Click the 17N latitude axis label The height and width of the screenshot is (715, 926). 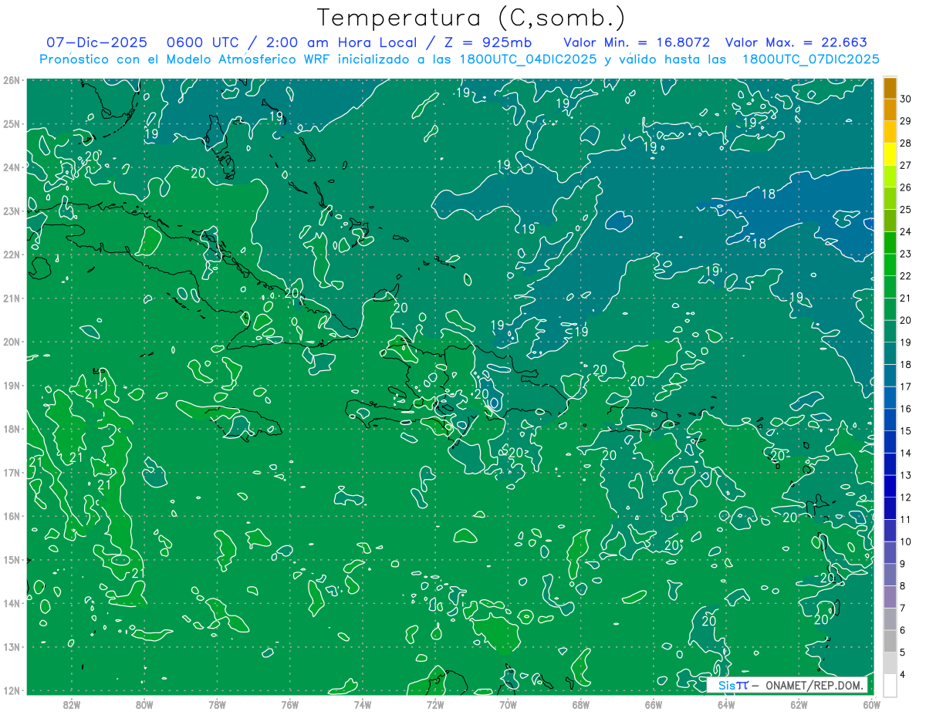click(11, 472)
